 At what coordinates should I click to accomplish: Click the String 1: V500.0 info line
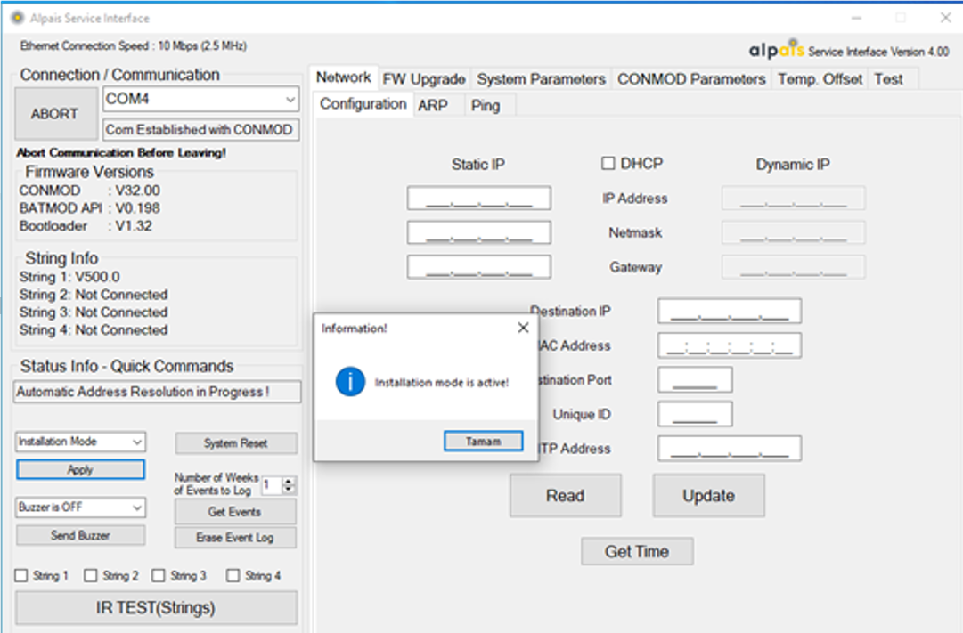click(69, 277)
